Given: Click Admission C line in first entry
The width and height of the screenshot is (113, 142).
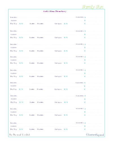Looking at the screenshot, I should coord(94,24).
